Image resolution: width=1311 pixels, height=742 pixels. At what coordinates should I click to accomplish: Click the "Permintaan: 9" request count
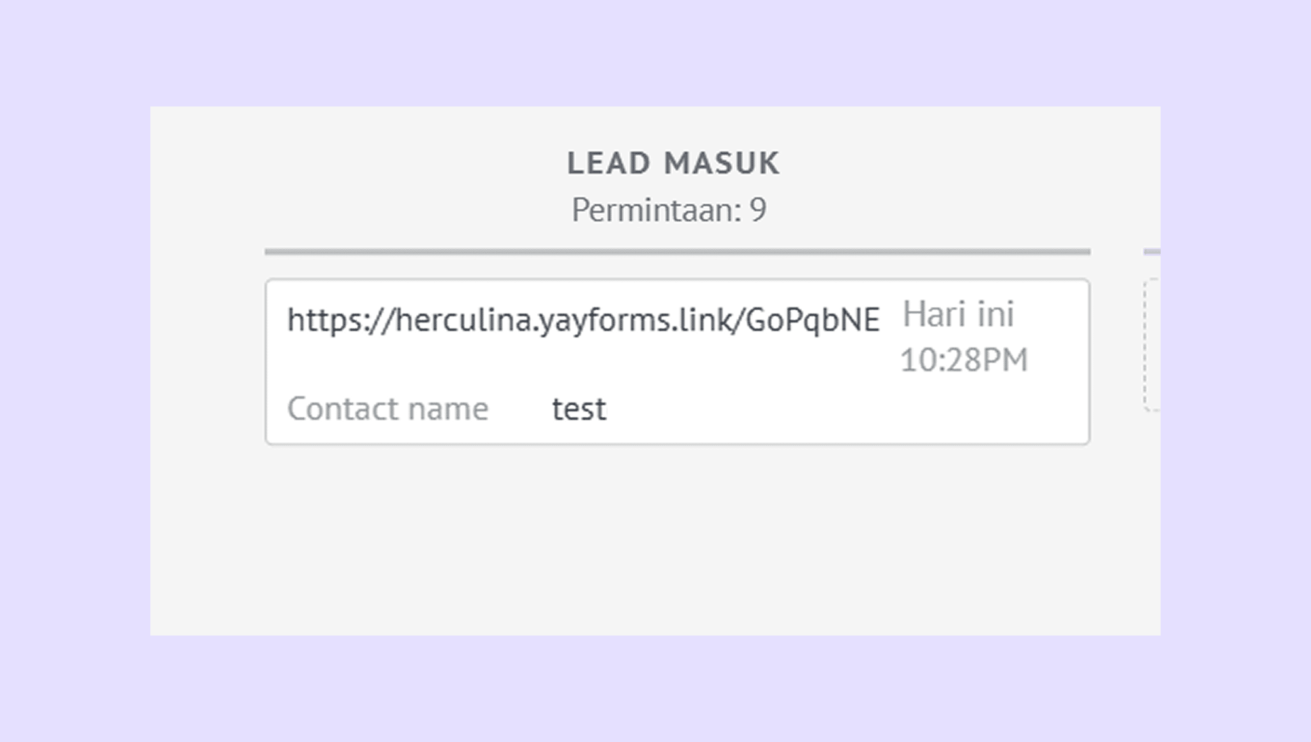tap(668, 210)
